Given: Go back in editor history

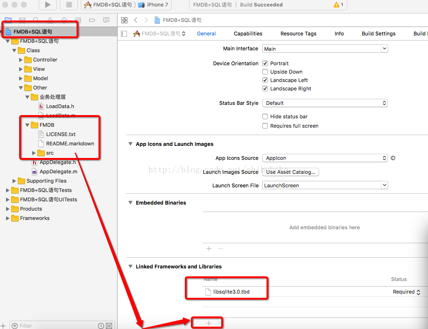Looking at the screenshot, I should [x=136, y=20].
